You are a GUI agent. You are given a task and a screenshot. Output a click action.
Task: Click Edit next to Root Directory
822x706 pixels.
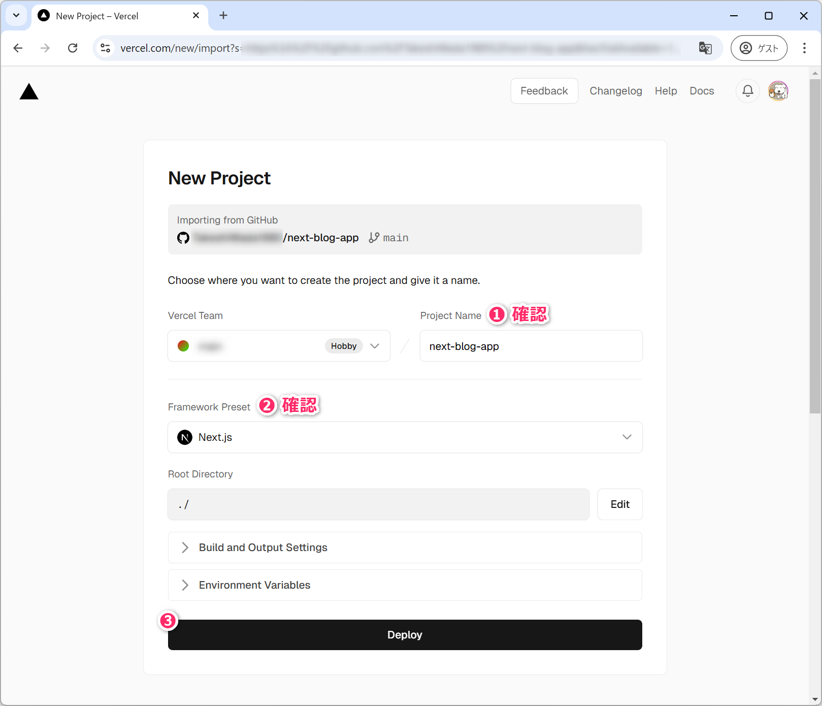pyautogui.click(x=619, y=504)
